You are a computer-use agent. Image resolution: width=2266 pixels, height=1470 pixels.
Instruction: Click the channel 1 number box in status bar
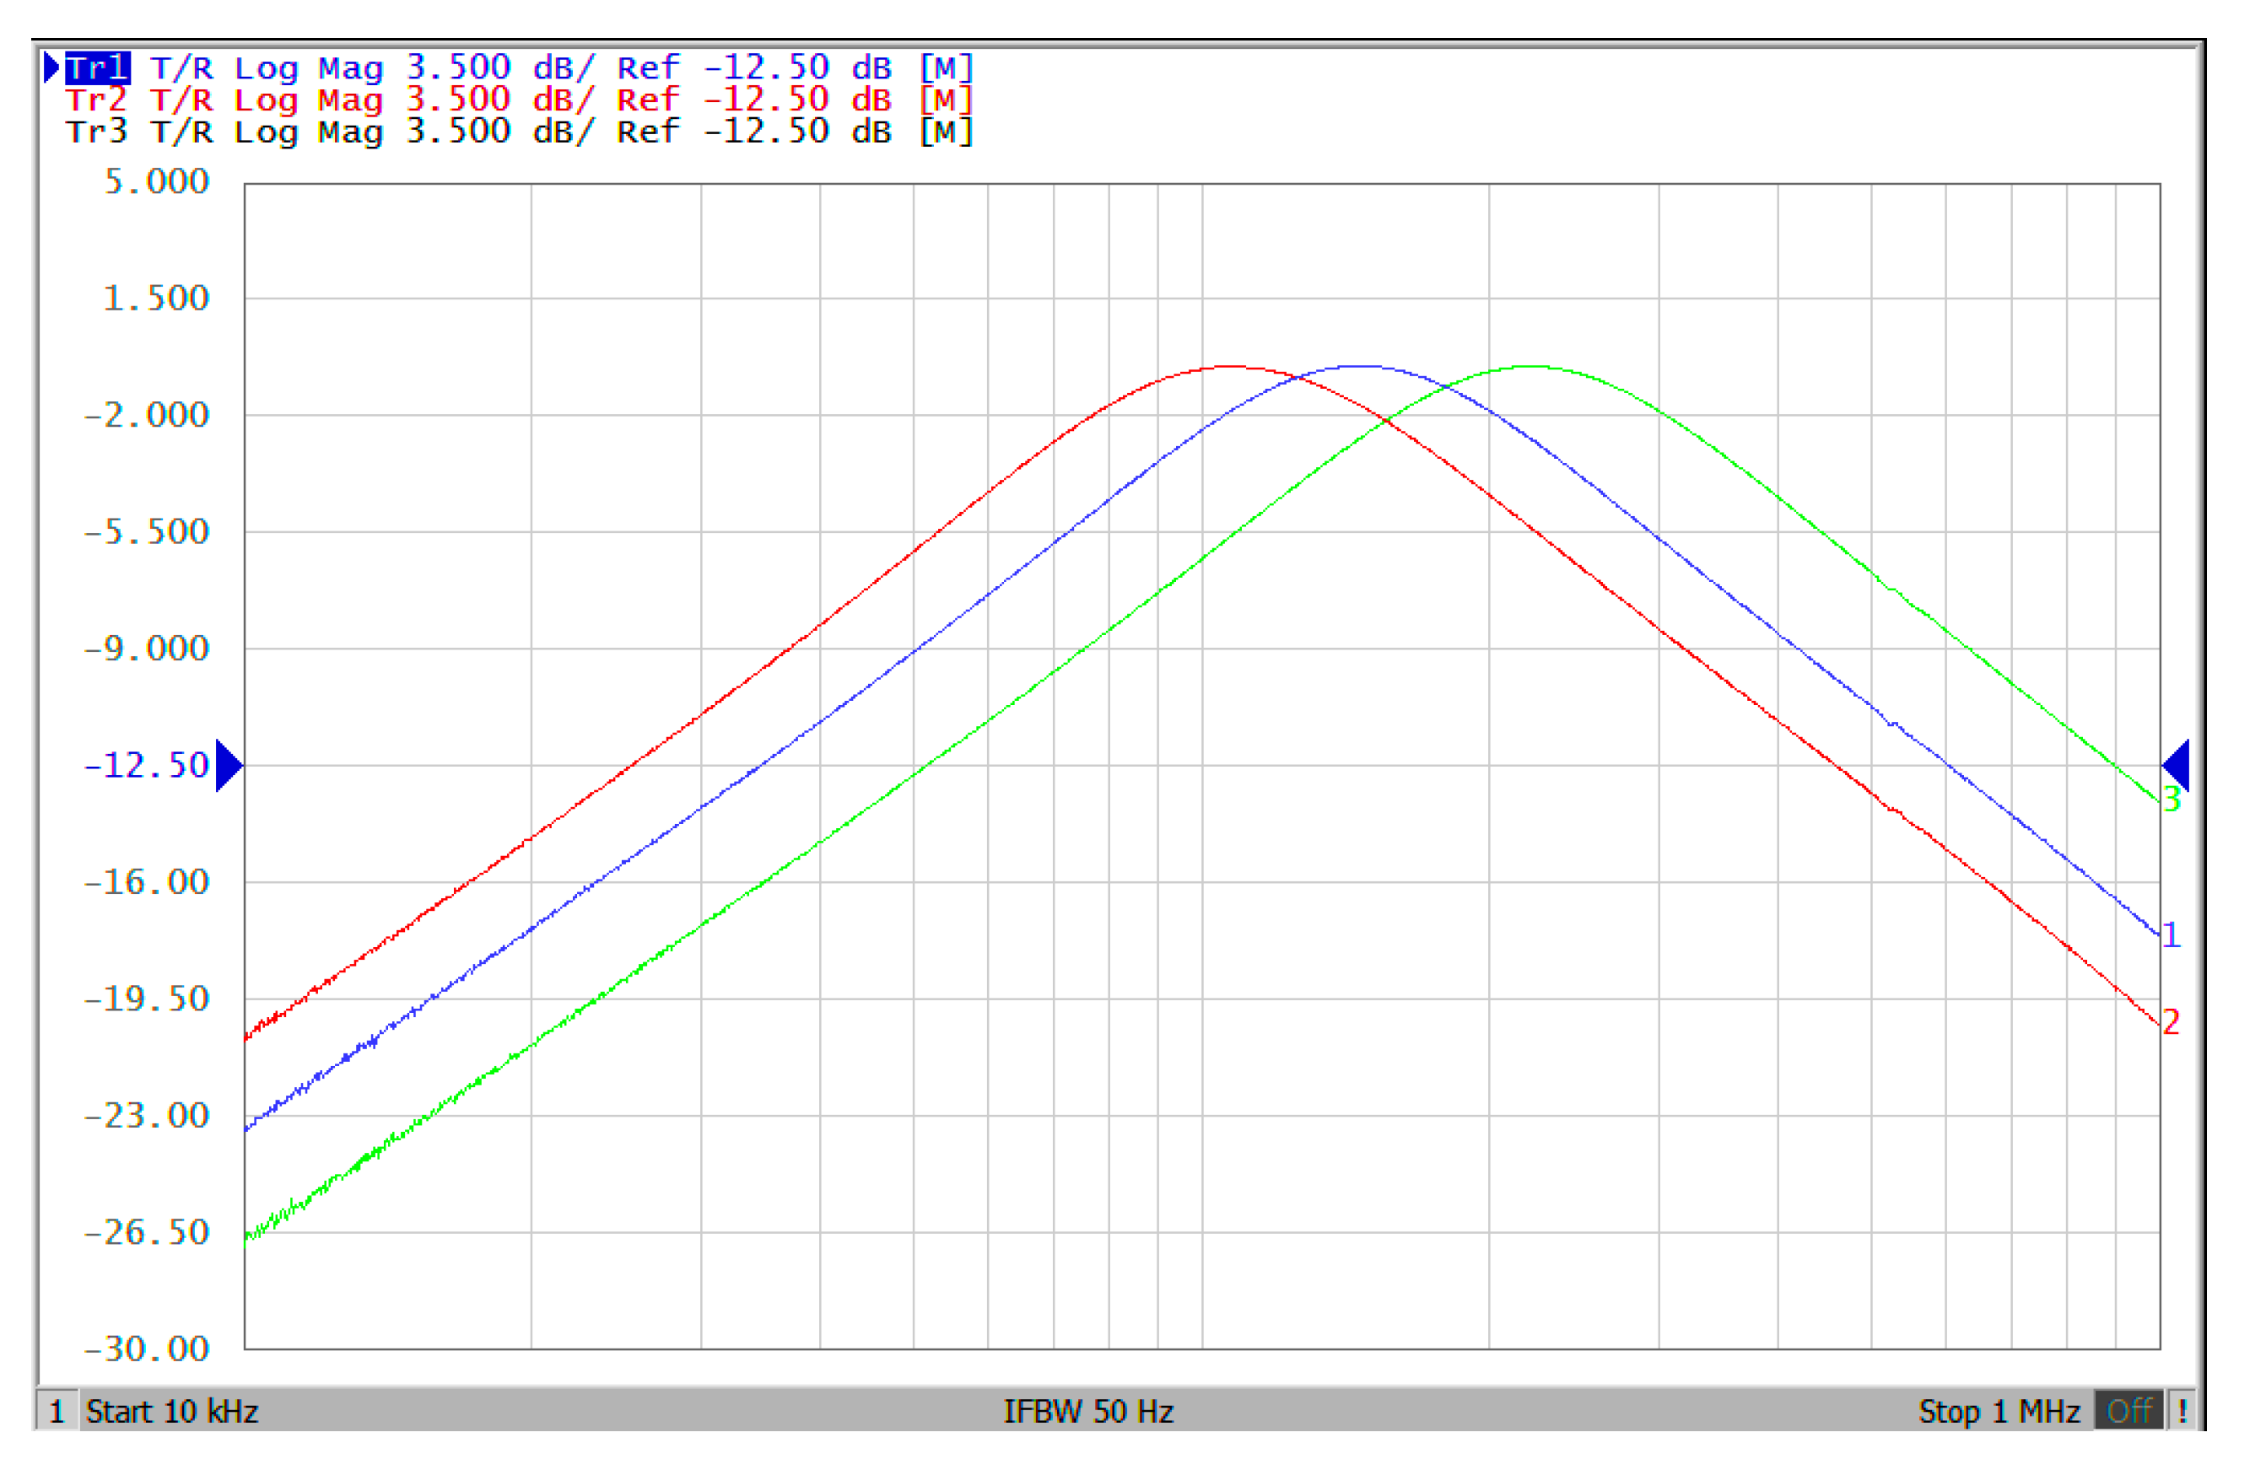pyautogui.click(x=57, y=1411)
